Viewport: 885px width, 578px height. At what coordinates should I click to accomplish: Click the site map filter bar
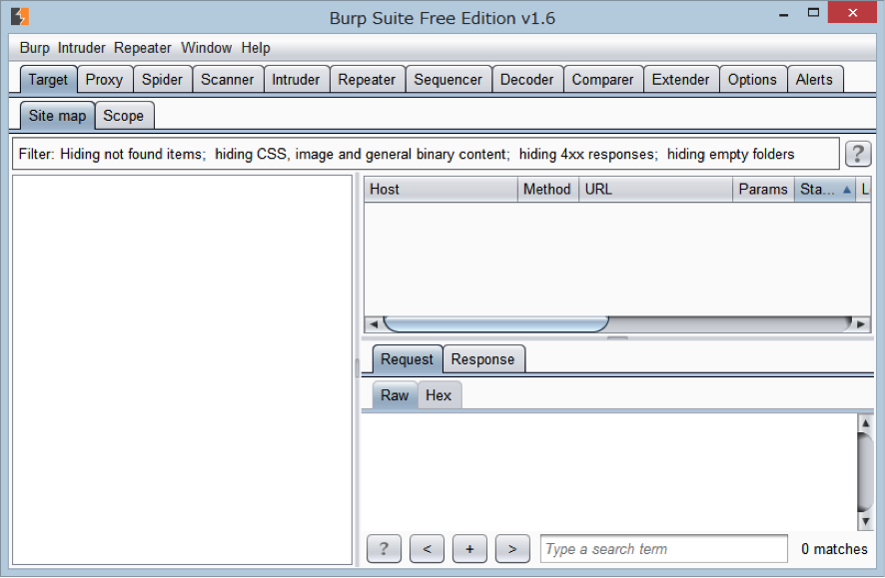point(426,154)
